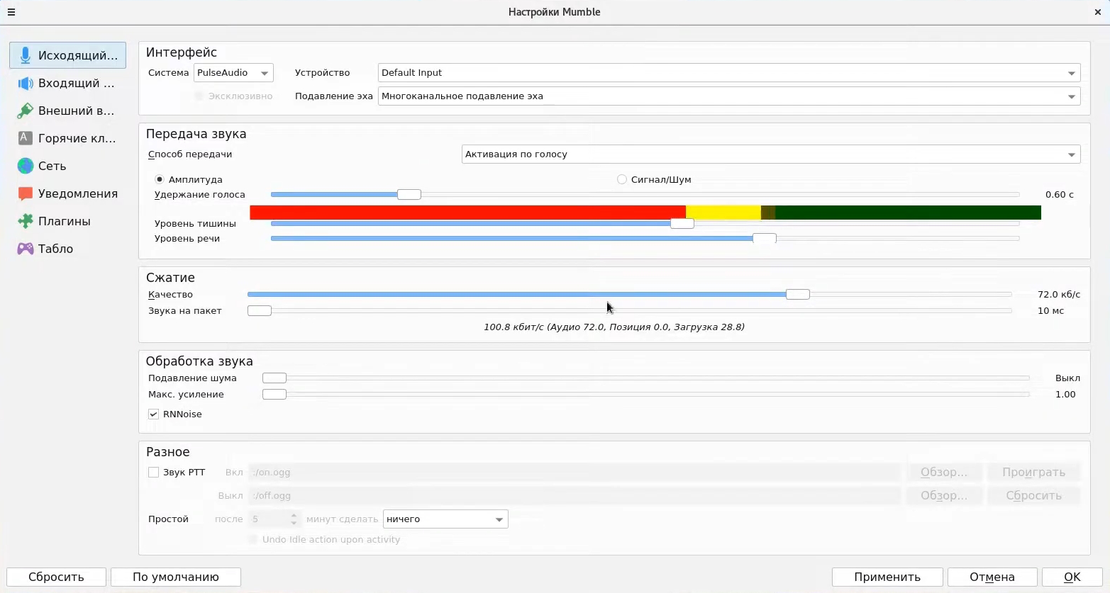Click the Сбросить button at bottom left

click(56, 577)
